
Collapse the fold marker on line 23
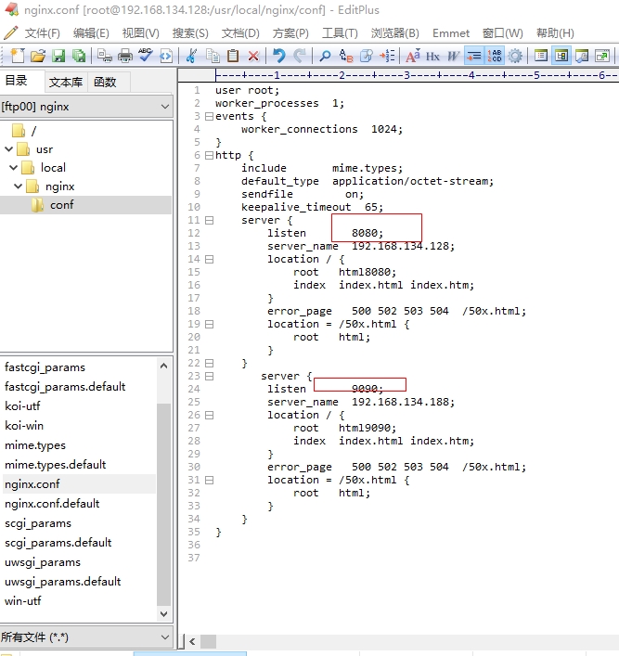(209, 376)
